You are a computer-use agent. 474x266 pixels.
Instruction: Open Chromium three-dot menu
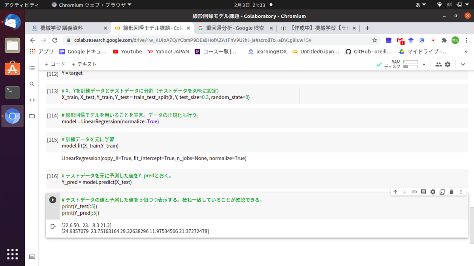[x=467, y=40]
